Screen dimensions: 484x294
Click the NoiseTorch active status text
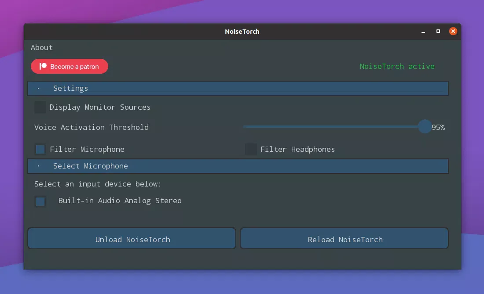(x=397, y=66)
